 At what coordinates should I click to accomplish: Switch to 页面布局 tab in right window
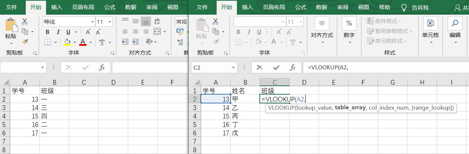[x=274, y=7]
